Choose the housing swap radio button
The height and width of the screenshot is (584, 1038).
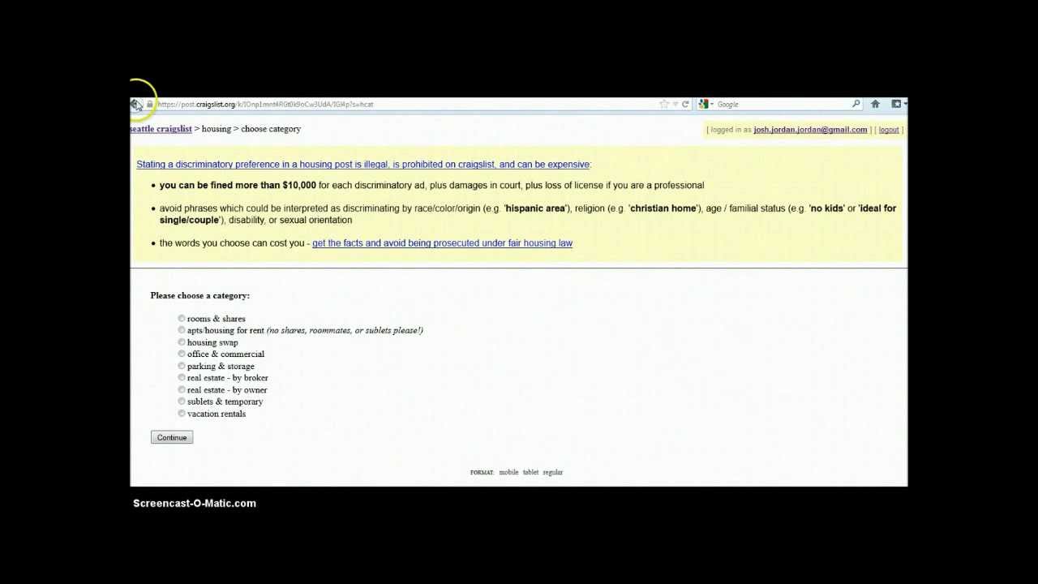point(182,342)
